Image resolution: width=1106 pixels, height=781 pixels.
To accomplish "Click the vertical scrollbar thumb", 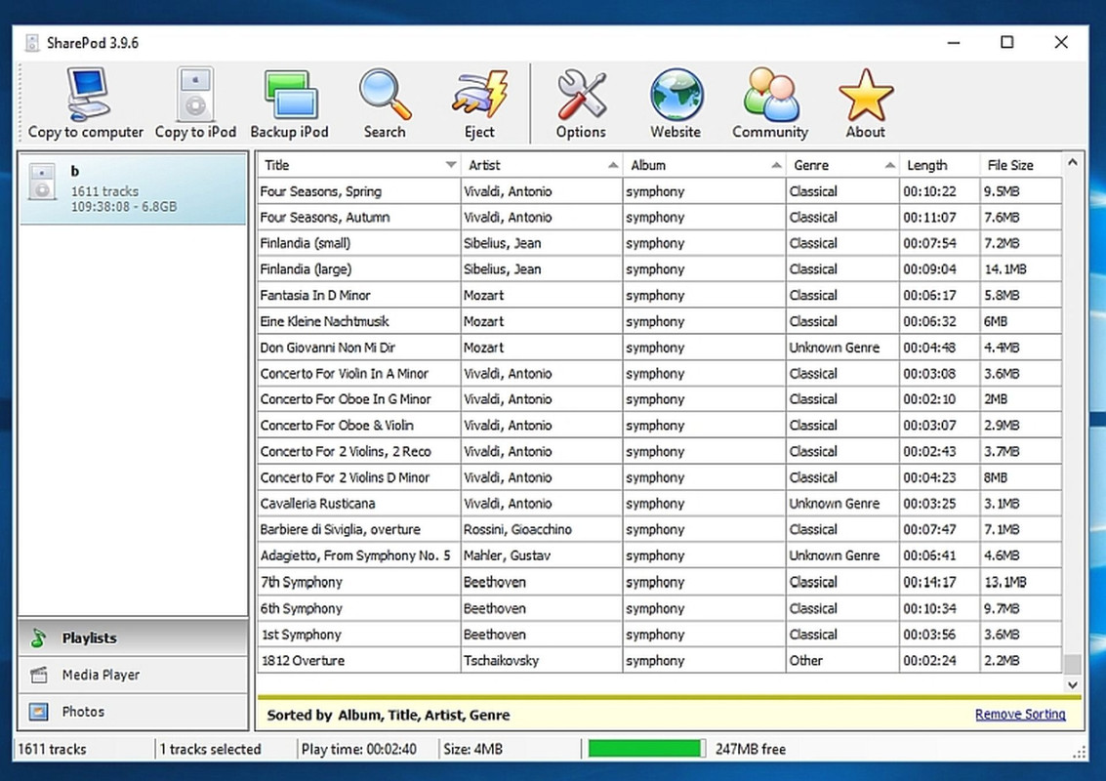I will [1072, 664].
